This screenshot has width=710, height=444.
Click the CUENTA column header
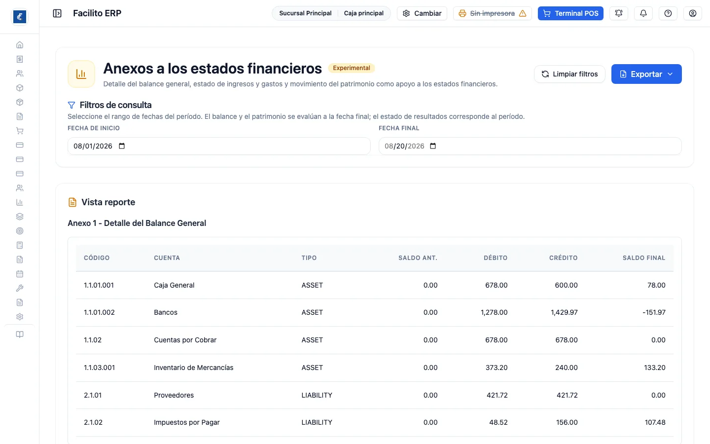pos(167,258)
